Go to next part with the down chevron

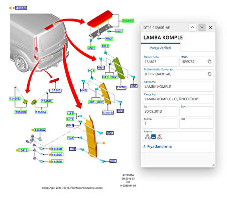pos(202,27)
